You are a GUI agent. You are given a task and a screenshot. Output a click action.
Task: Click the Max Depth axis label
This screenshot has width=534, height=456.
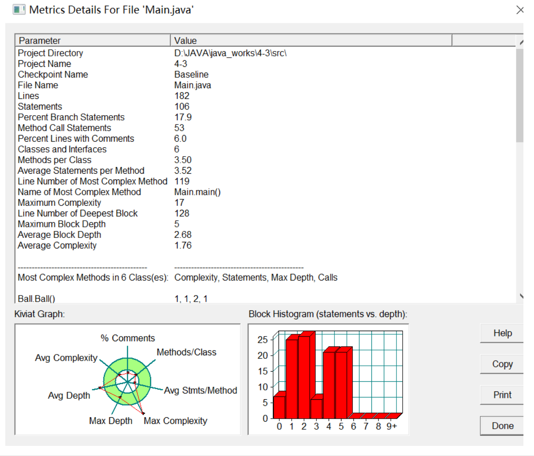(111, 421)
